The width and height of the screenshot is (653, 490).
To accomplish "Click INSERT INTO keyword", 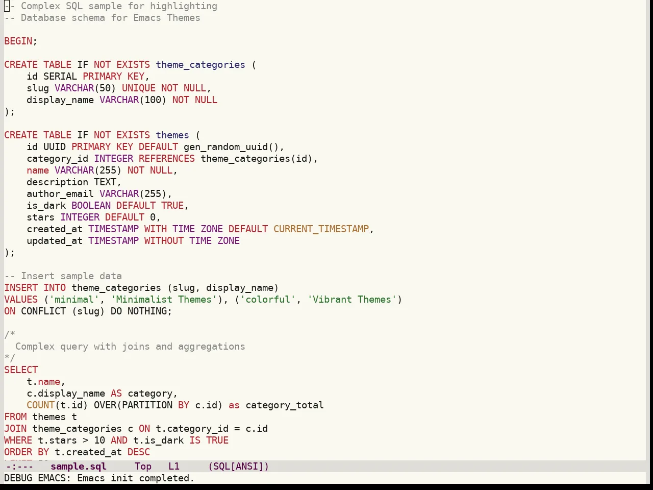I will [x=35, y=288].
